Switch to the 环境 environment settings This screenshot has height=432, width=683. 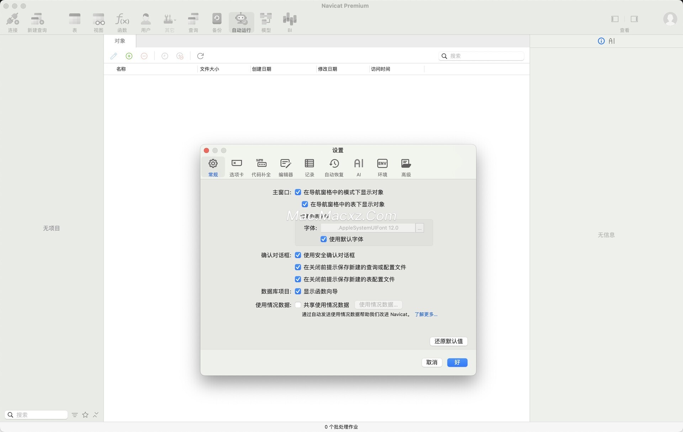click(382, 167)
